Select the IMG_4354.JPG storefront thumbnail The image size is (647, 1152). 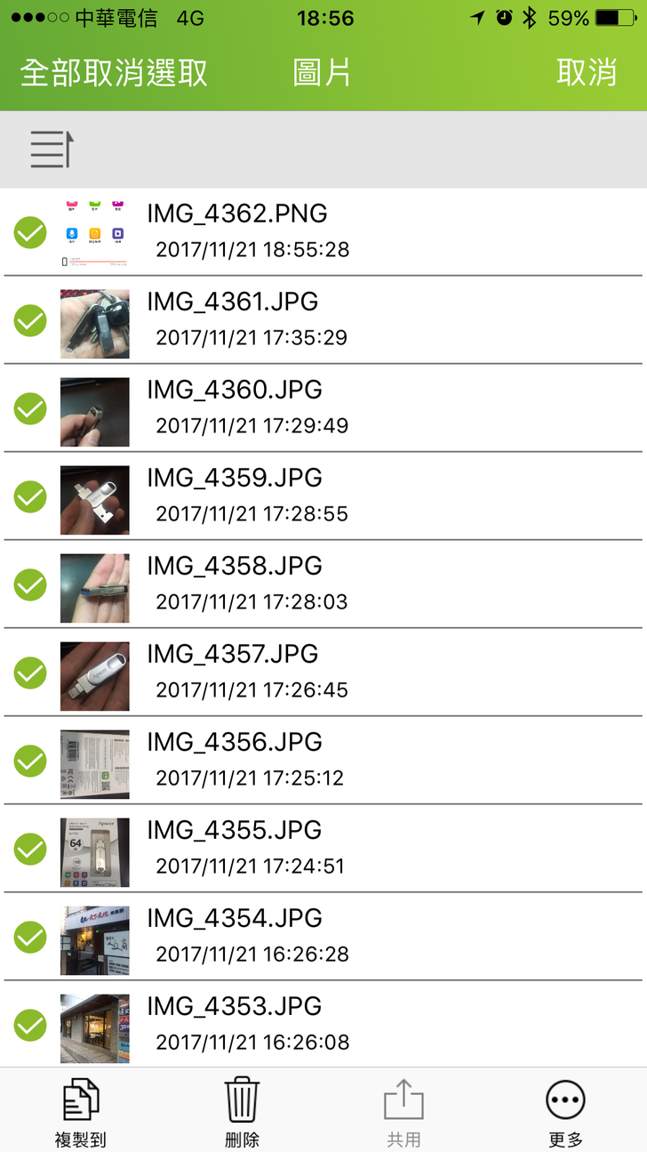click(94, 940)
